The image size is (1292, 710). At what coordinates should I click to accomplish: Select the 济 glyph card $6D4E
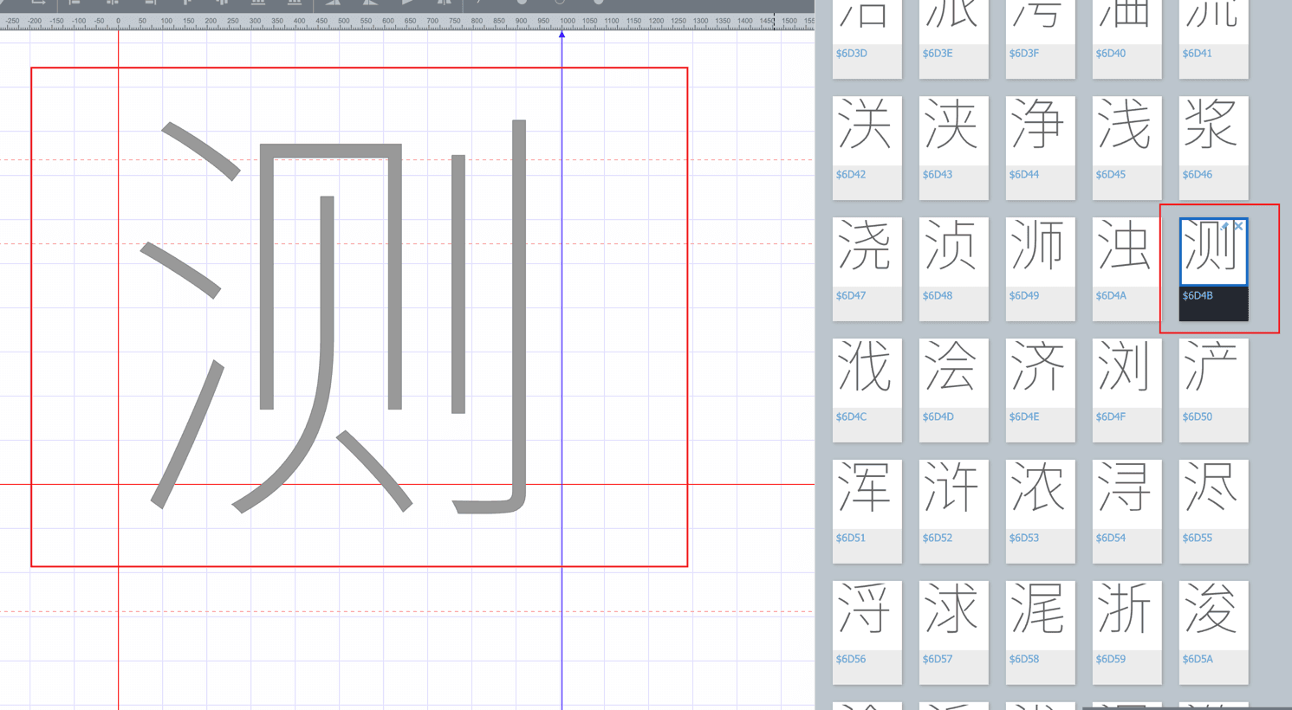(1040, 390)
